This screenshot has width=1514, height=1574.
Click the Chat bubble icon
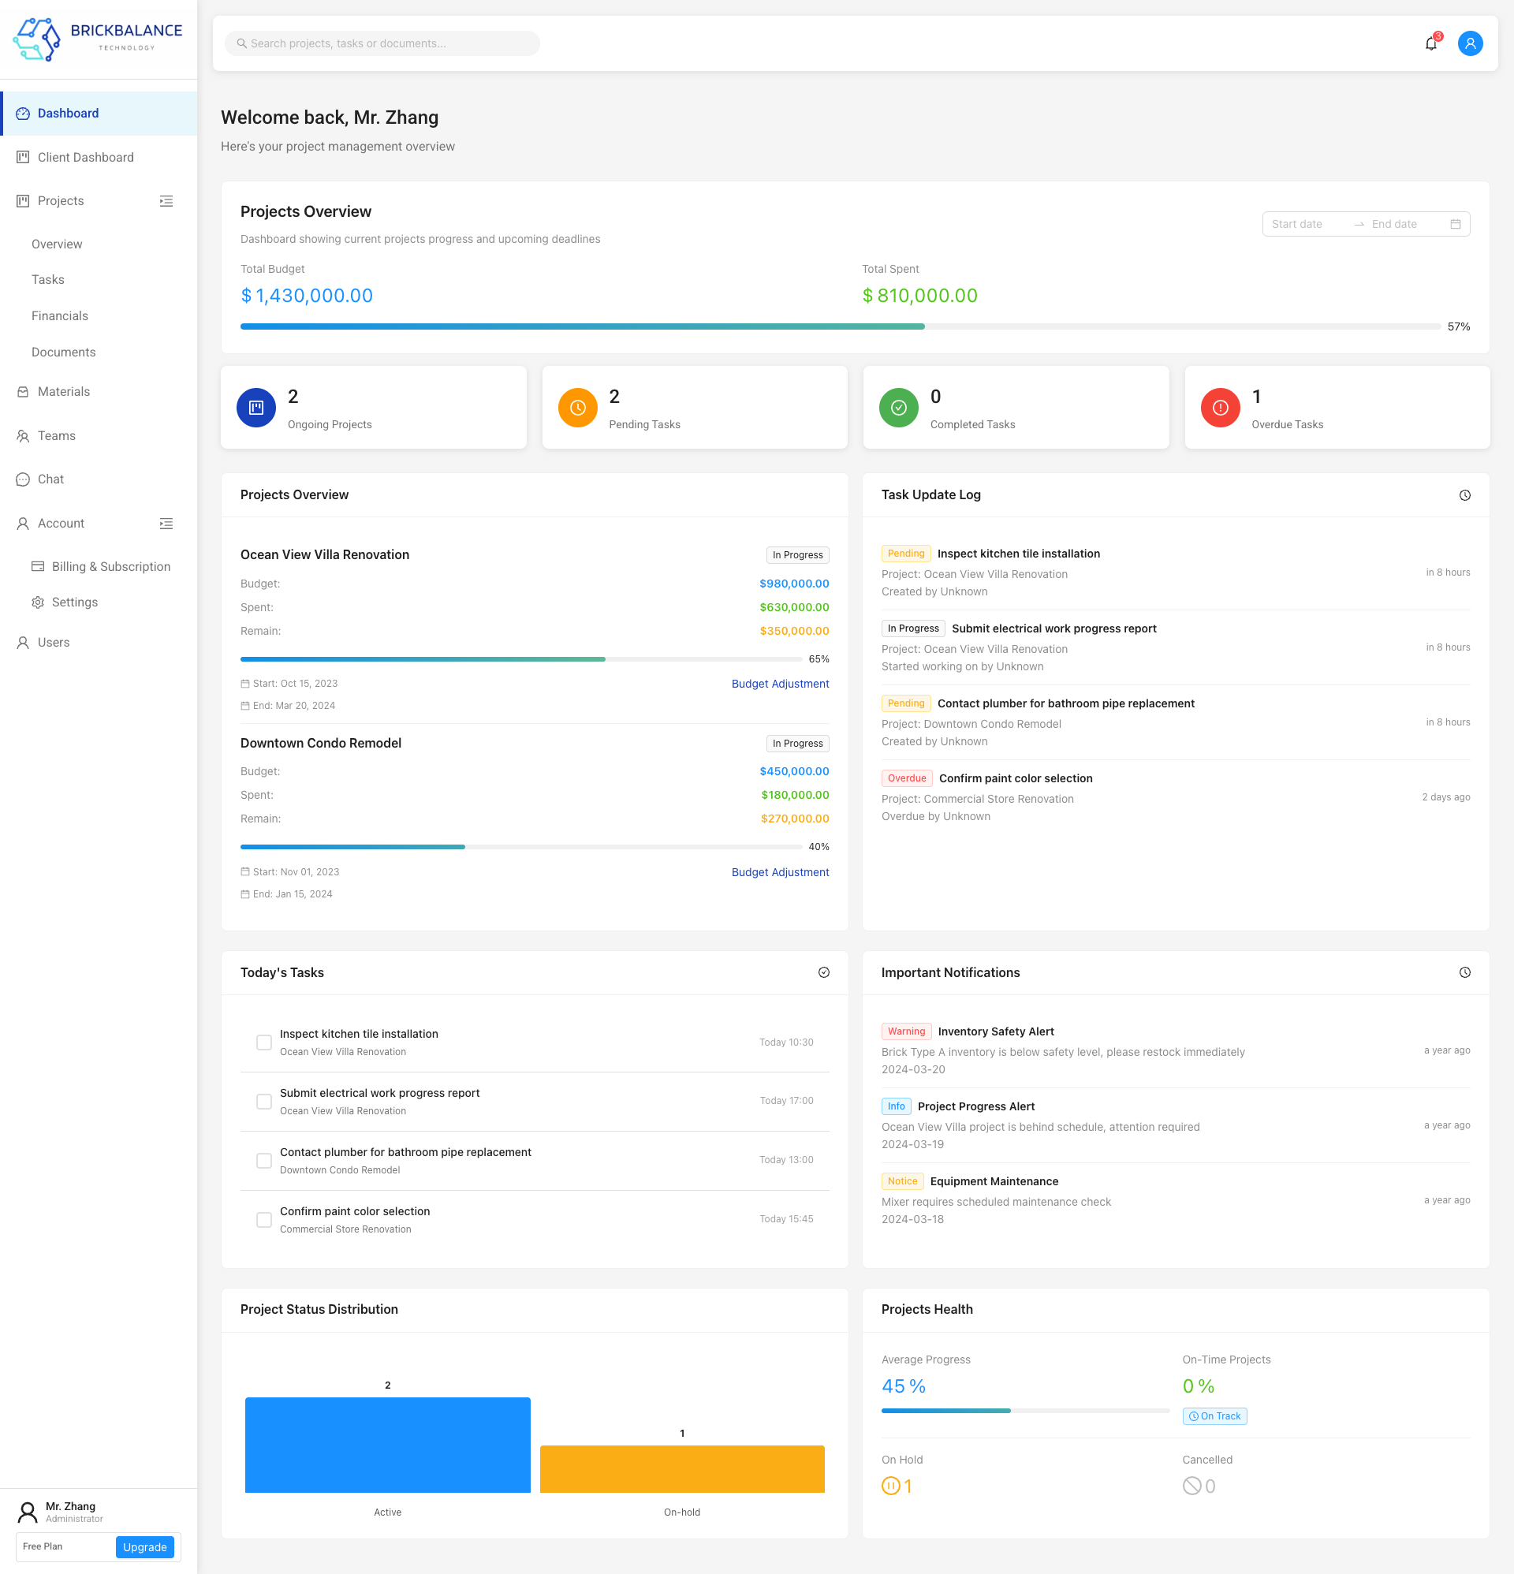[x=24, y=479]
